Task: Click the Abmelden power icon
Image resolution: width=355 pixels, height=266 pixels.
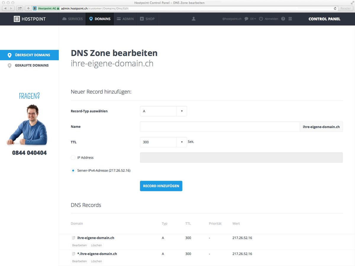Action: point(261,19)
